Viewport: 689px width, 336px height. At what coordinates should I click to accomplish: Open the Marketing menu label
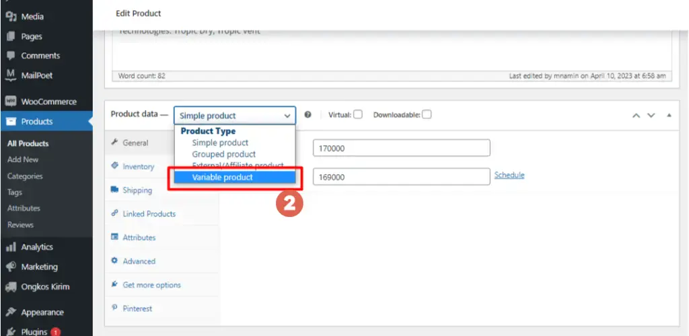tap(40, 267)
